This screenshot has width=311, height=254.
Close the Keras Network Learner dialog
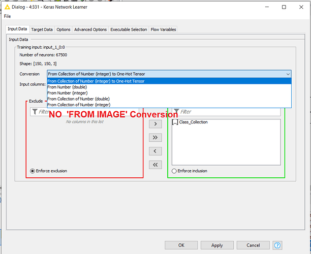click(x=301, y=7)
